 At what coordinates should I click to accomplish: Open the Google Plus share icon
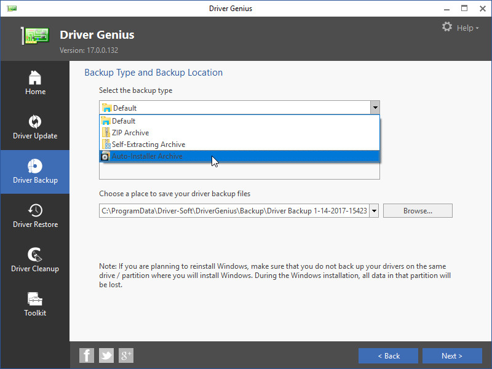126,355
